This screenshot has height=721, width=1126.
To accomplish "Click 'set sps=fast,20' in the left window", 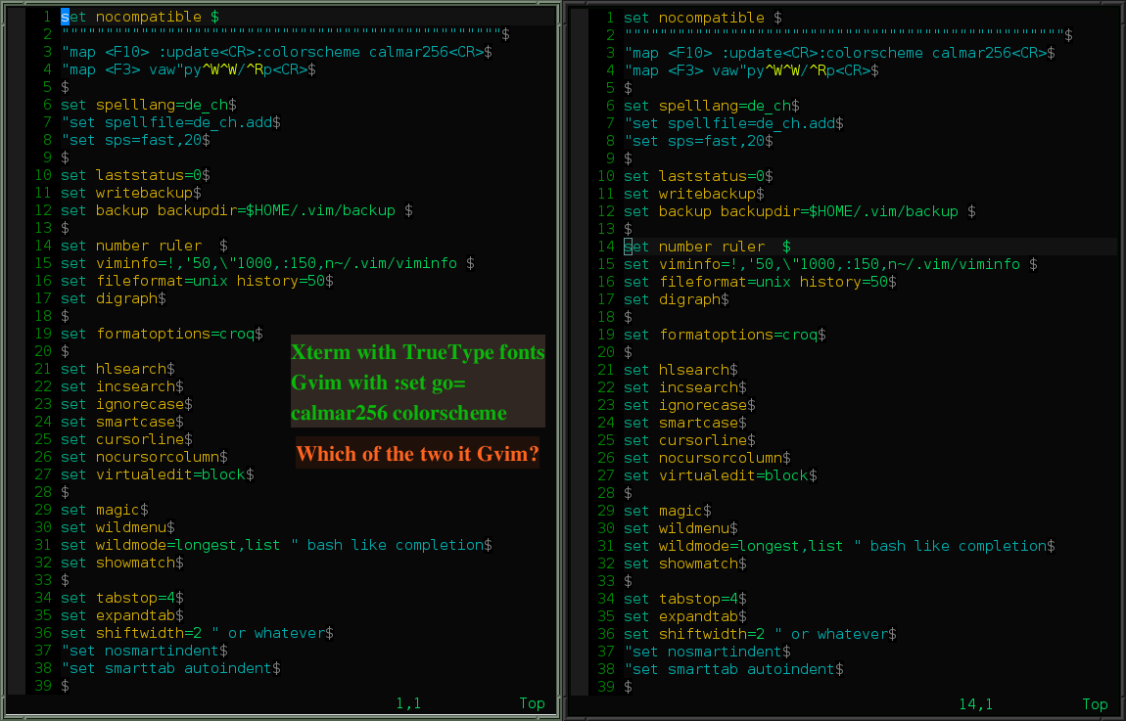I will [x=131, y=140].
